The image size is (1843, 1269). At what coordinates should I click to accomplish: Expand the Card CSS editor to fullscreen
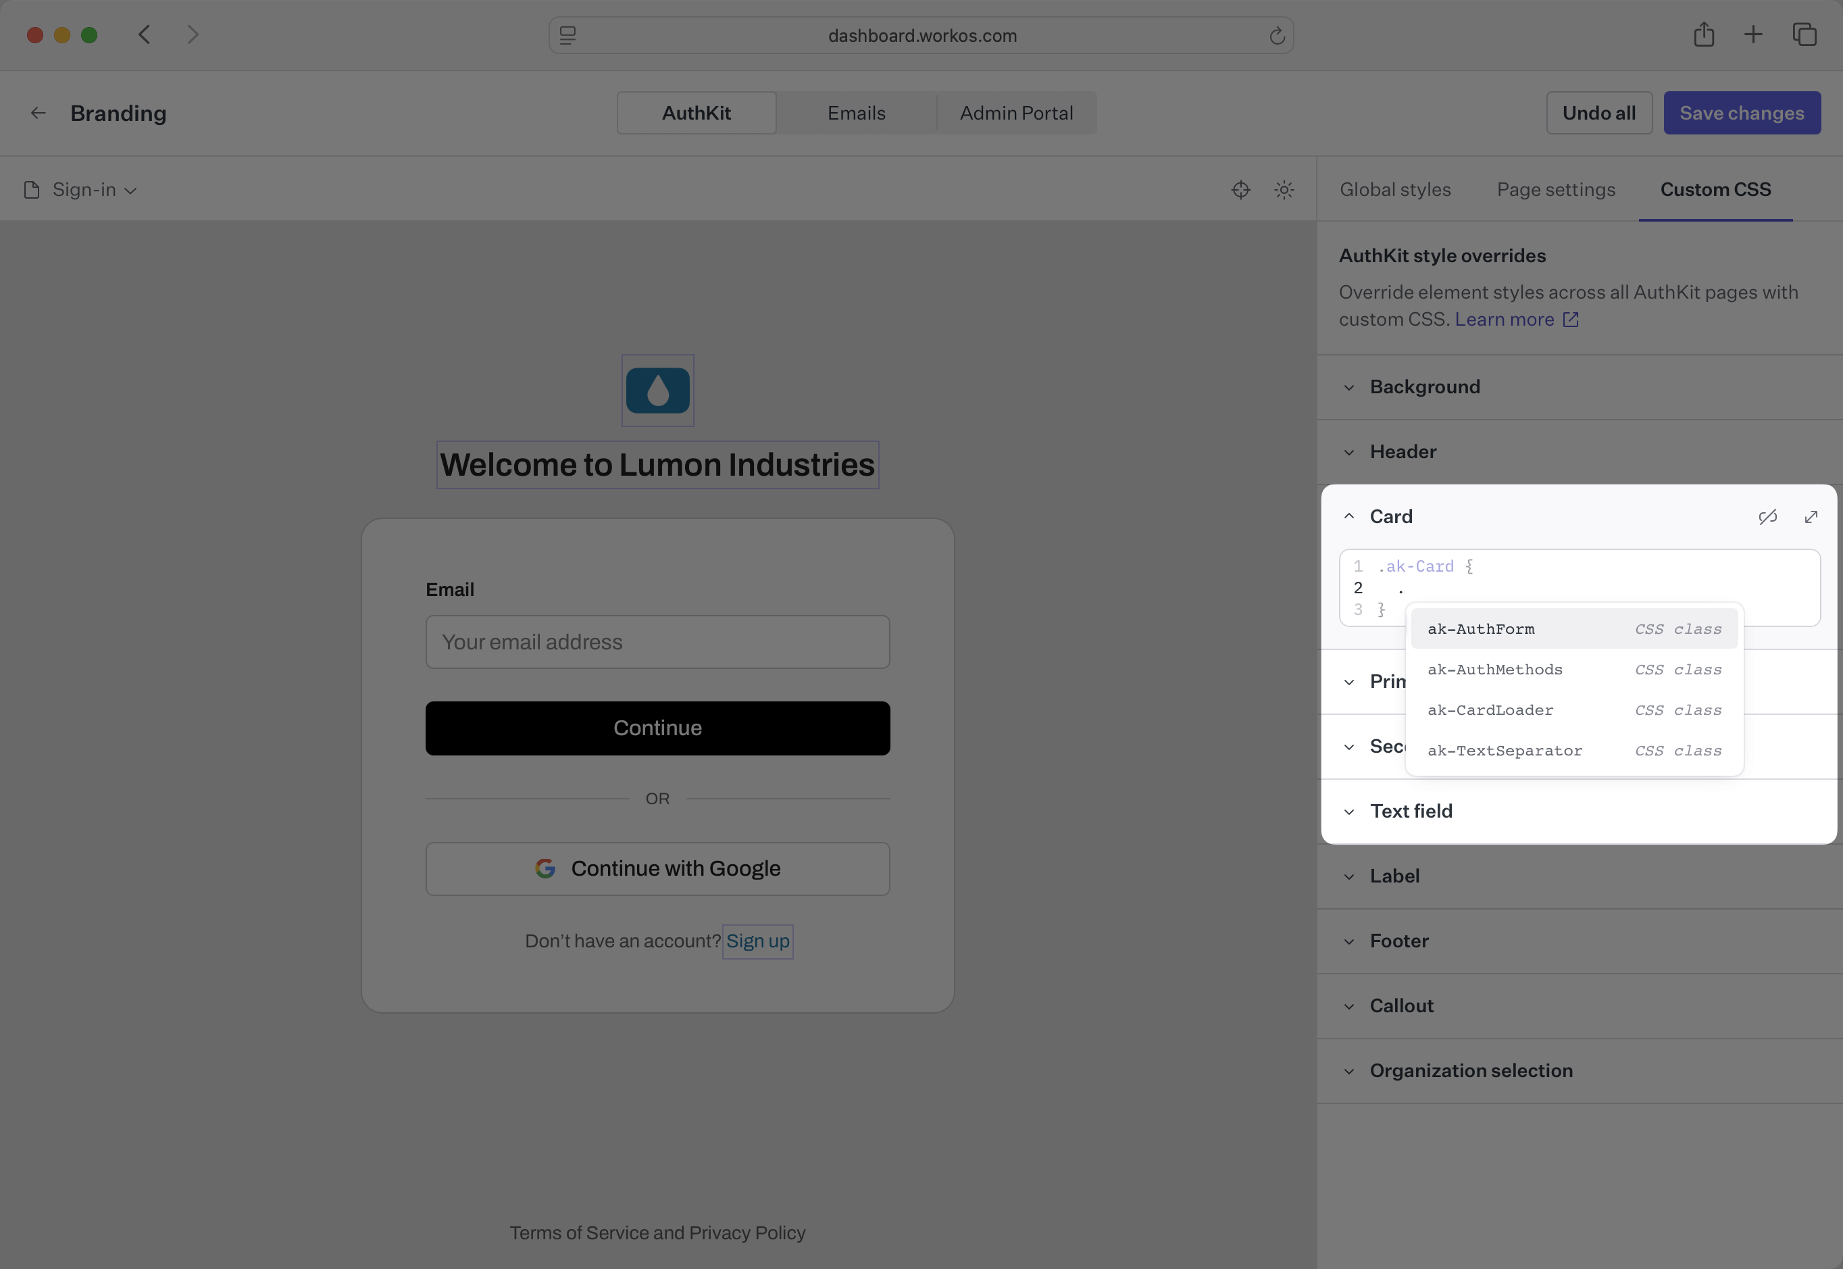tap(1811, 517)
